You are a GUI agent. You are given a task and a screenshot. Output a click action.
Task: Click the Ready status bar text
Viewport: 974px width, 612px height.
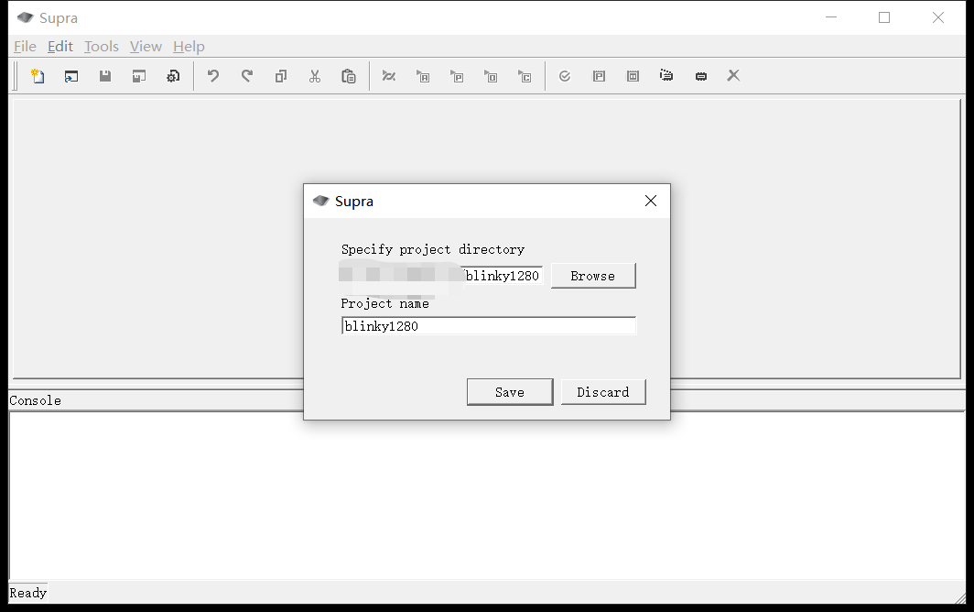(28, 593)
